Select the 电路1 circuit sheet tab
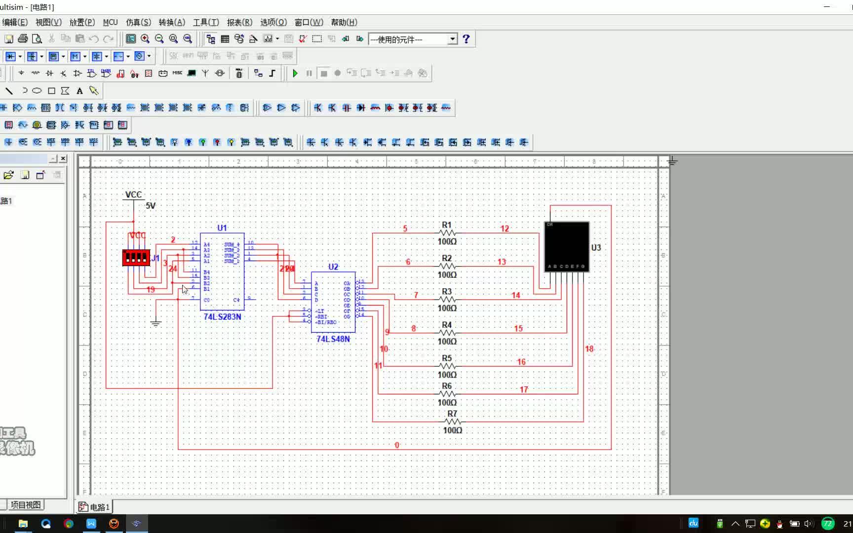 coord(95,507)
